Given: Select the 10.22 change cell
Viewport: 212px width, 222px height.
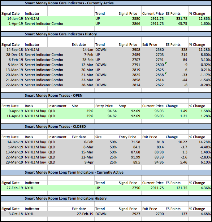Looking at the screenshot, I should click(182, 142).
